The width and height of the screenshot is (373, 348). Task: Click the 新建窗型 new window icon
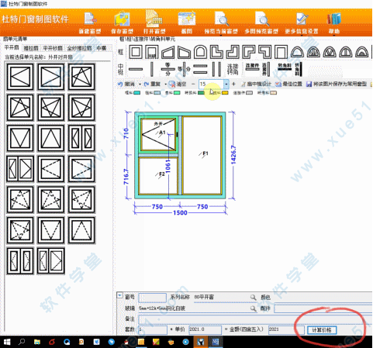click(90, 19)
